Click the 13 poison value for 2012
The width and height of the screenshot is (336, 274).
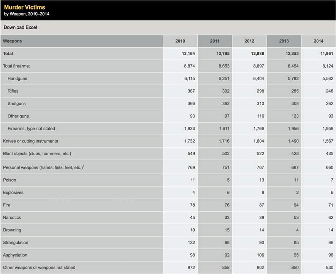click(262, 180)
